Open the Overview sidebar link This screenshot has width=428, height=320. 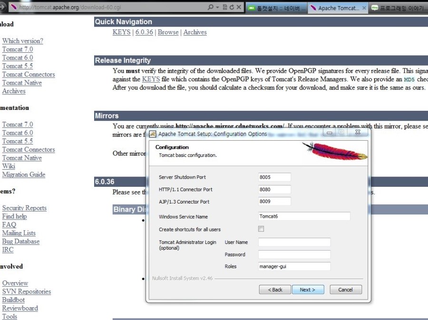point(15,283)
